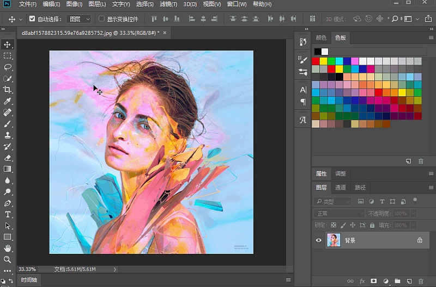Switch to the 颜色 panel tab
This screenshot has width=436, height=287.
[x=322, y=38]
